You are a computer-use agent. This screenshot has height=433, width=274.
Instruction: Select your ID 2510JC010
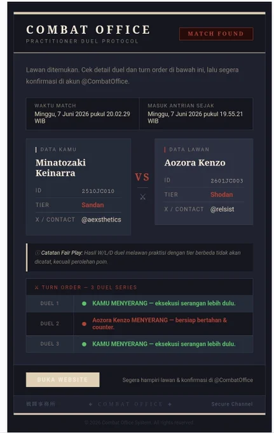[98, 191]
